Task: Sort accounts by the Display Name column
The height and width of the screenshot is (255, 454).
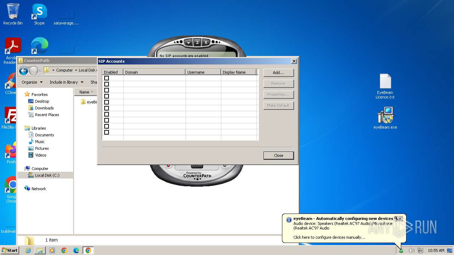Action: click(x=238, y=72)
